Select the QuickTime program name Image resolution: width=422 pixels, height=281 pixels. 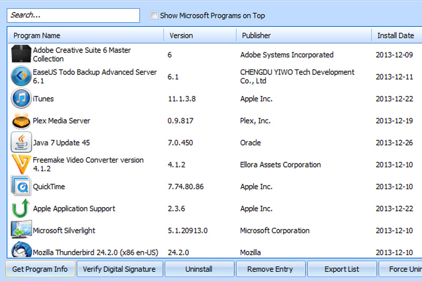(x=49, y=187)
